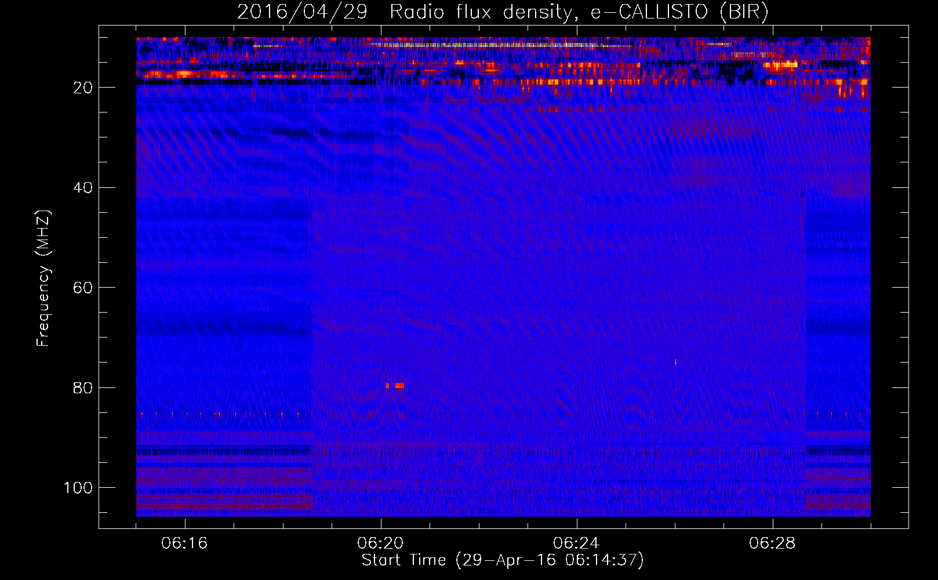This screenshot has height=580, width=938.
Task: Click the 80 MHz frequency tick label
Action: click(83, 388)
